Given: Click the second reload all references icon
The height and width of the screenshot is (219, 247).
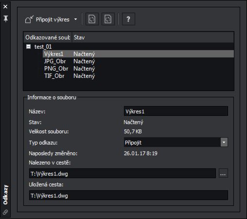Looking at the screenshot, I should [108, 19].
